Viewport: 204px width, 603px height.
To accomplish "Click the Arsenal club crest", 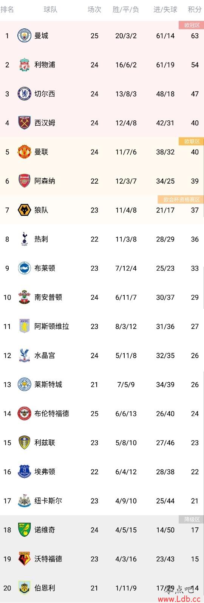I will tap(25, 181).
